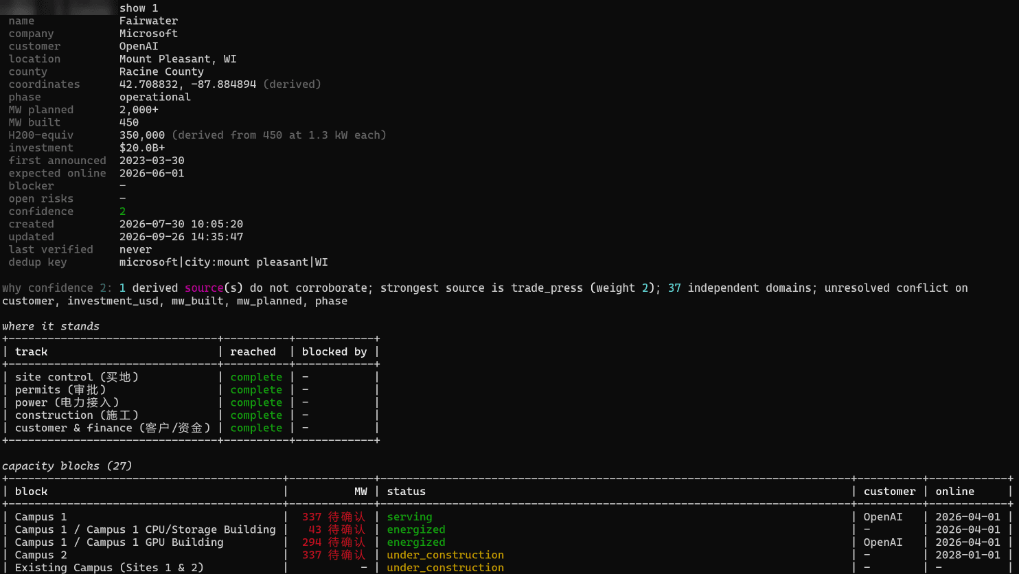Click the 'capacity blocks (27)' heading
This screenshot has width=1019, height=574.
(67, 466)
